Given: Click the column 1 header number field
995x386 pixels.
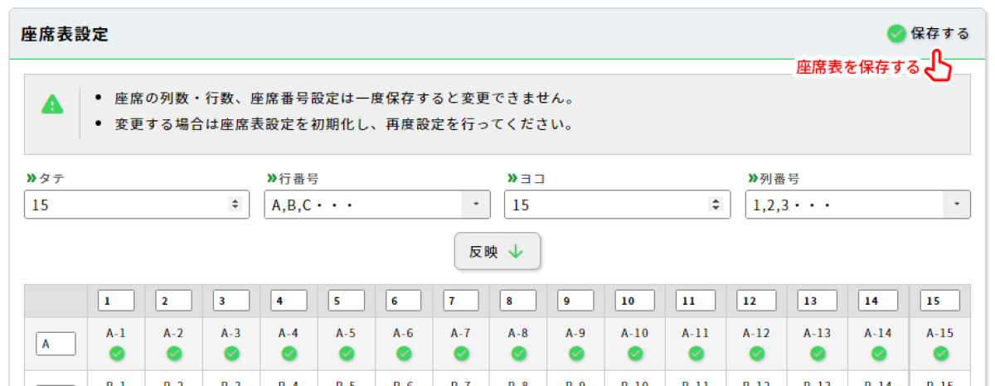Looking at the screenshot, I should click(116, 300).
